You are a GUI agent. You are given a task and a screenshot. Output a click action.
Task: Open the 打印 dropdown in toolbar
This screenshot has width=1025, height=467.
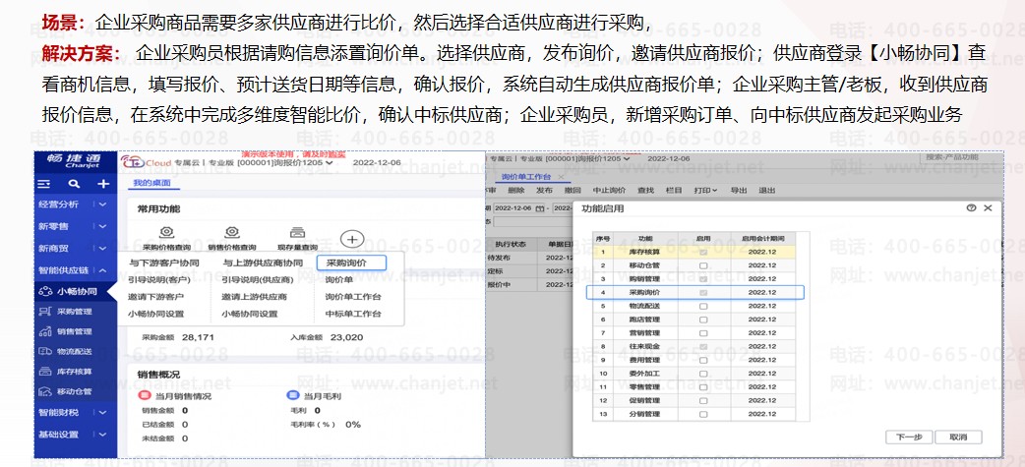point(705,191)
